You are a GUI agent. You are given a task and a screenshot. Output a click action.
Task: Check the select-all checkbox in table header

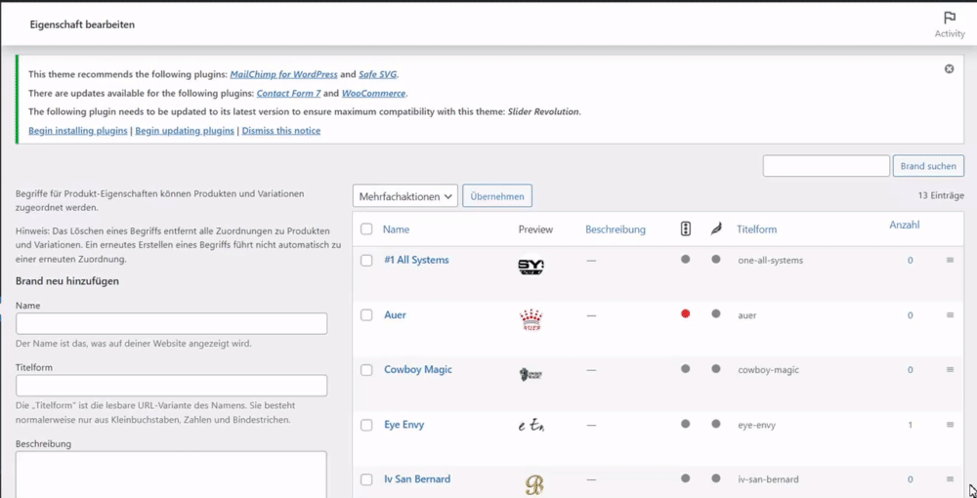pyautogui.click(x=366, y=229)
